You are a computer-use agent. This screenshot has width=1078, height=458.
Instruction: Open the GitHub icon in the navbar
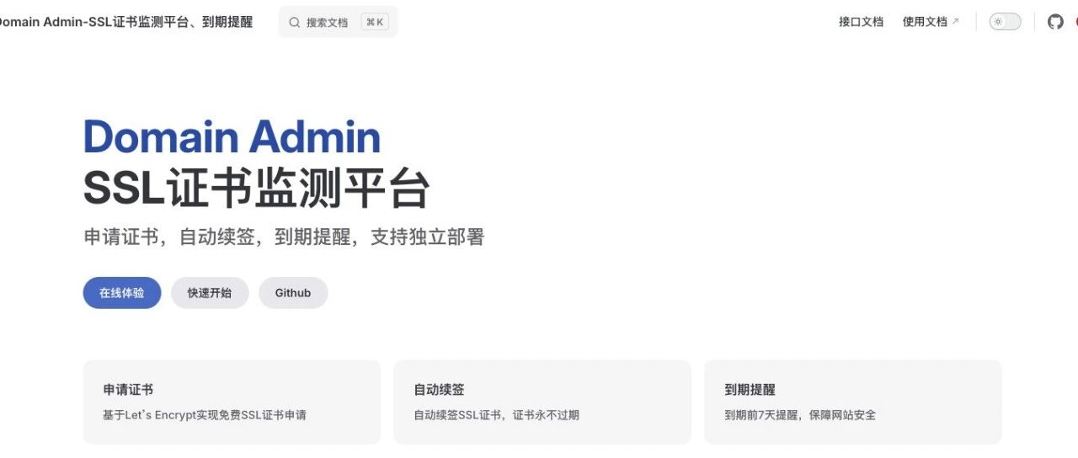[1055, 22]
